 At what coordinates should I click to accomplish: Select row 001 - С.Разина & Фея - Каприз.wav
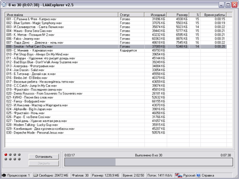click(x=116, y=19)
